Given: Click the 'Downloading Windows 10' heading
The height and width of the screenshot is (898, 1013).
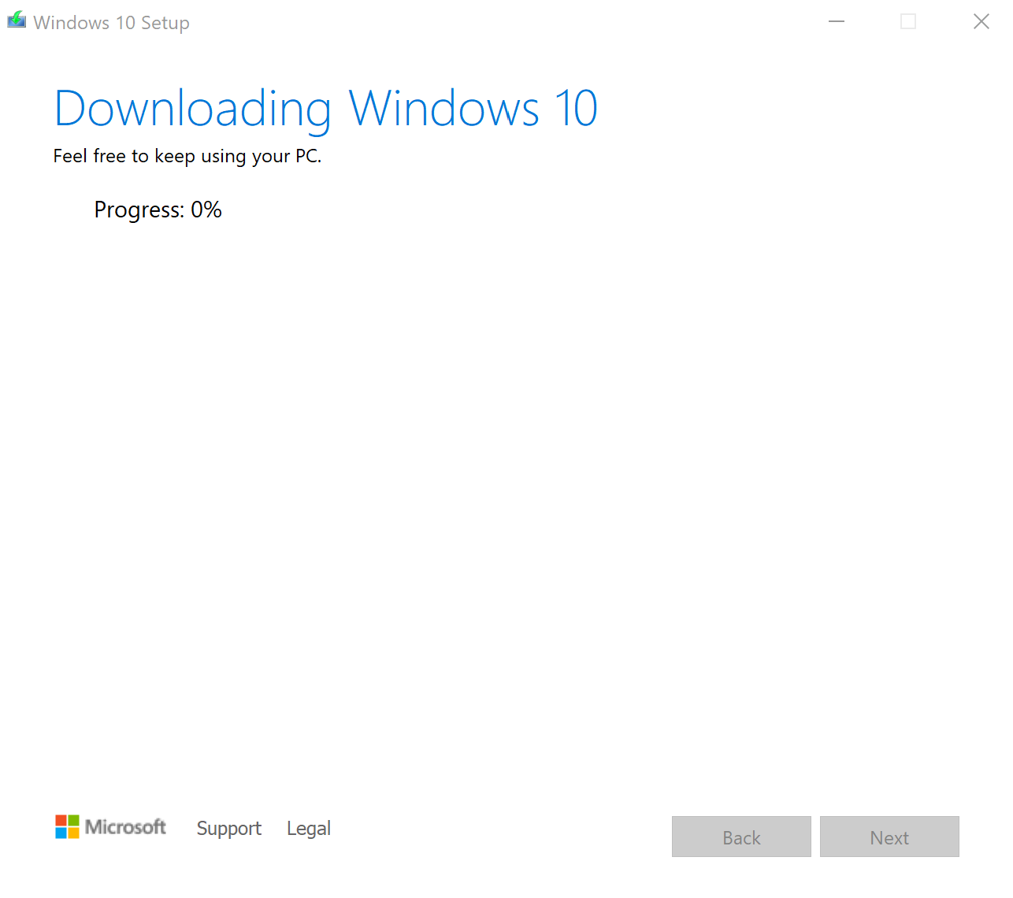Looking at the screenshot, I should pos(326,109).
